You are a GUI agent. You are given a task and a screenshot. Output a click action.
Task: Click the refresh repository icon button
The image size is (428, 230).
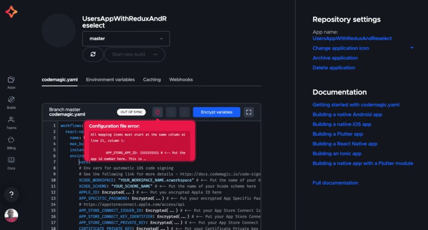click(x=93, y=54)
